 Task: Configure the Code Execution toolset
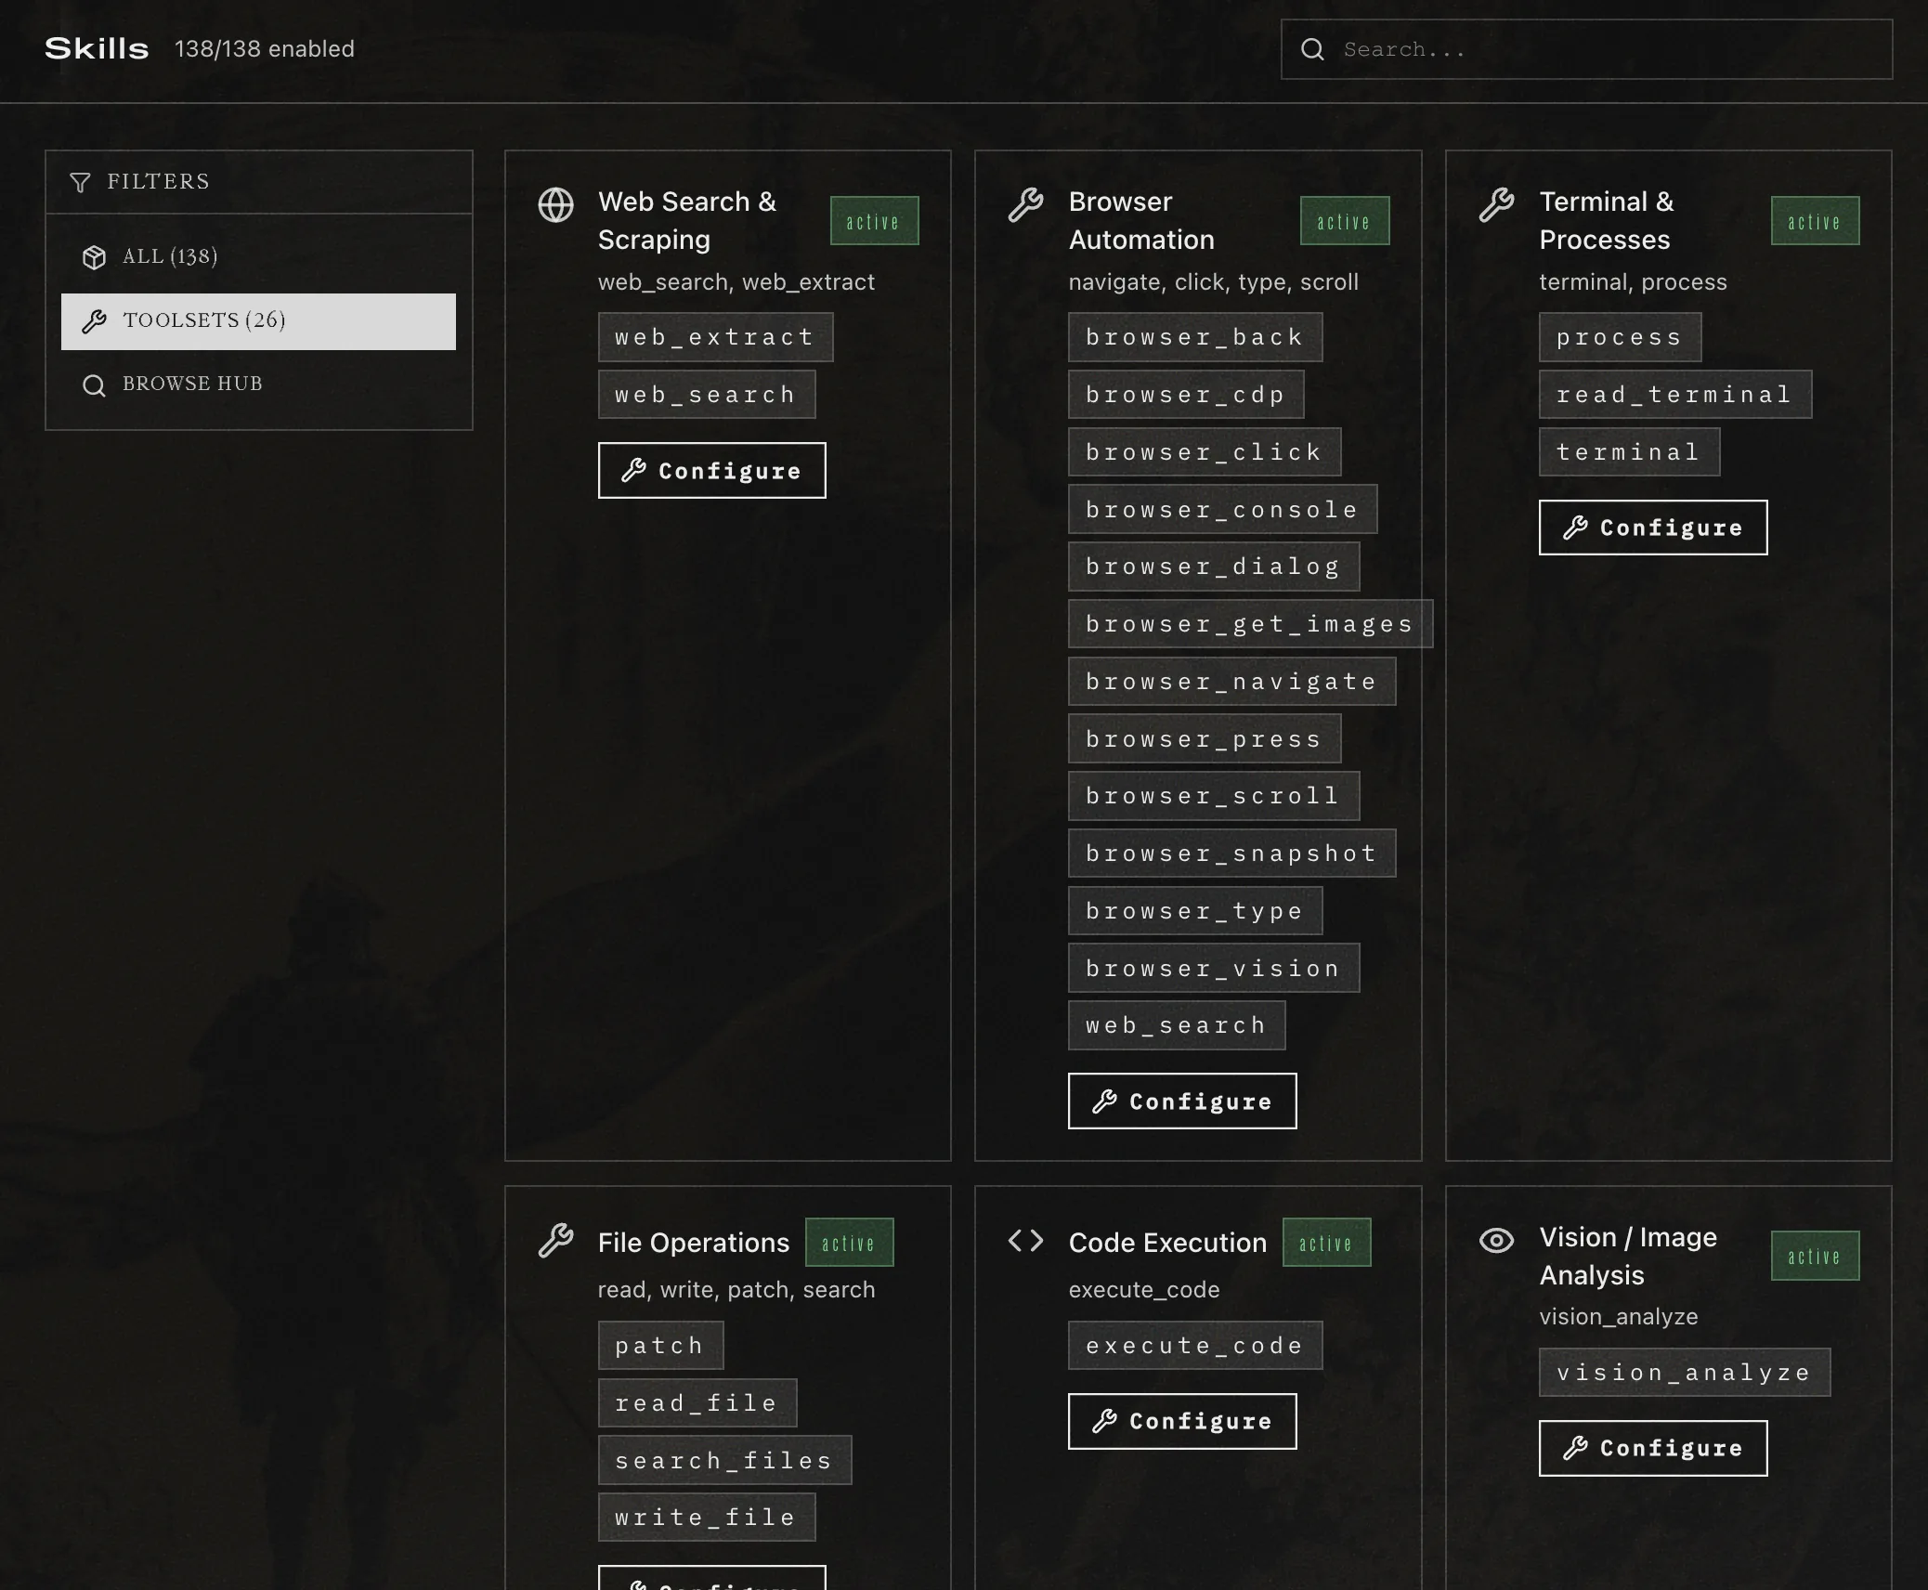[1182, 1421]
